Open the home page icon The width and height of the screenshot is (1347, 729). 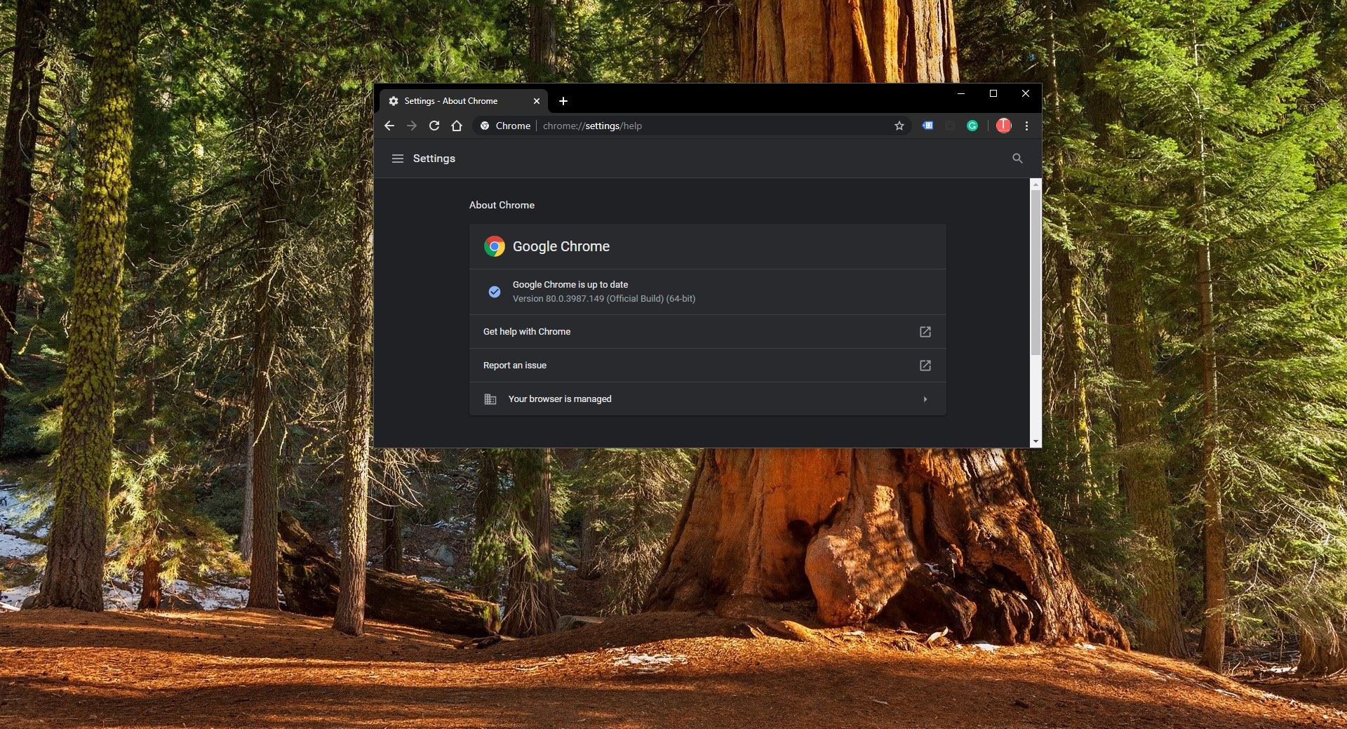coord(457,126)
